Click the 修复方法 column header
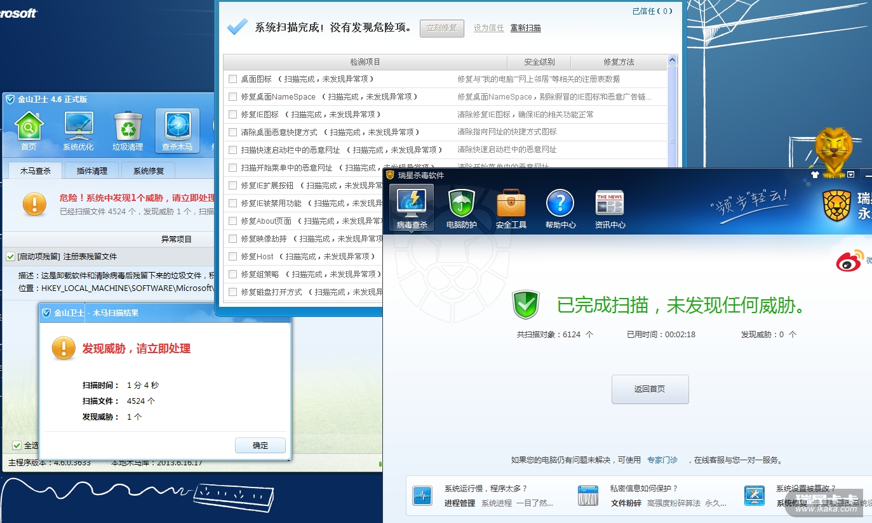Image resolution: width=872 pixels, height=523 pixels. [x=619, y=62]
